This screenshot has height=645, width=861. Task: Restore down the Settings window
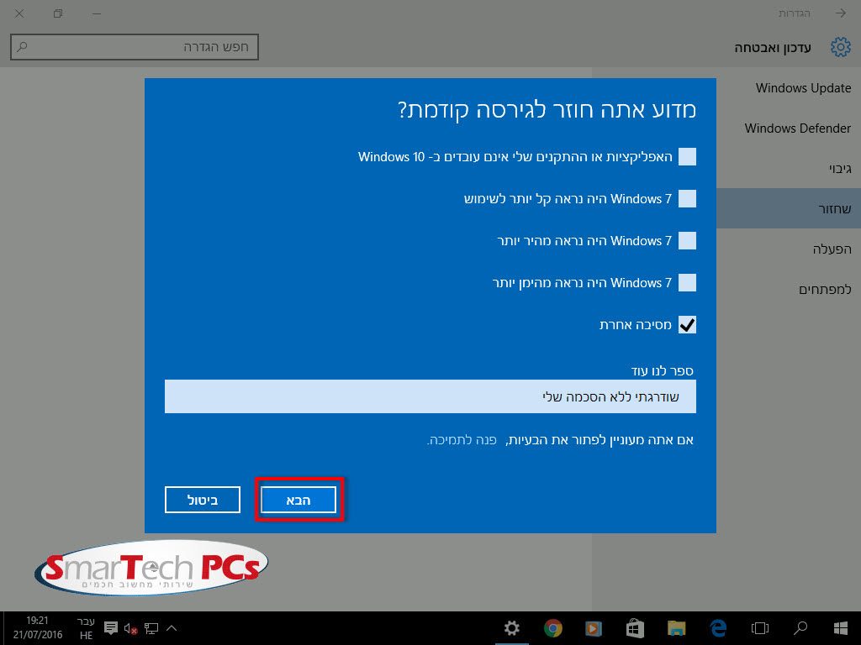tap(58, 13)
